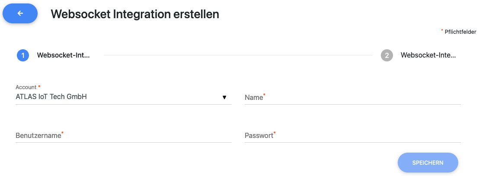Open the first Websocket-Int... step label

point(63,55)
